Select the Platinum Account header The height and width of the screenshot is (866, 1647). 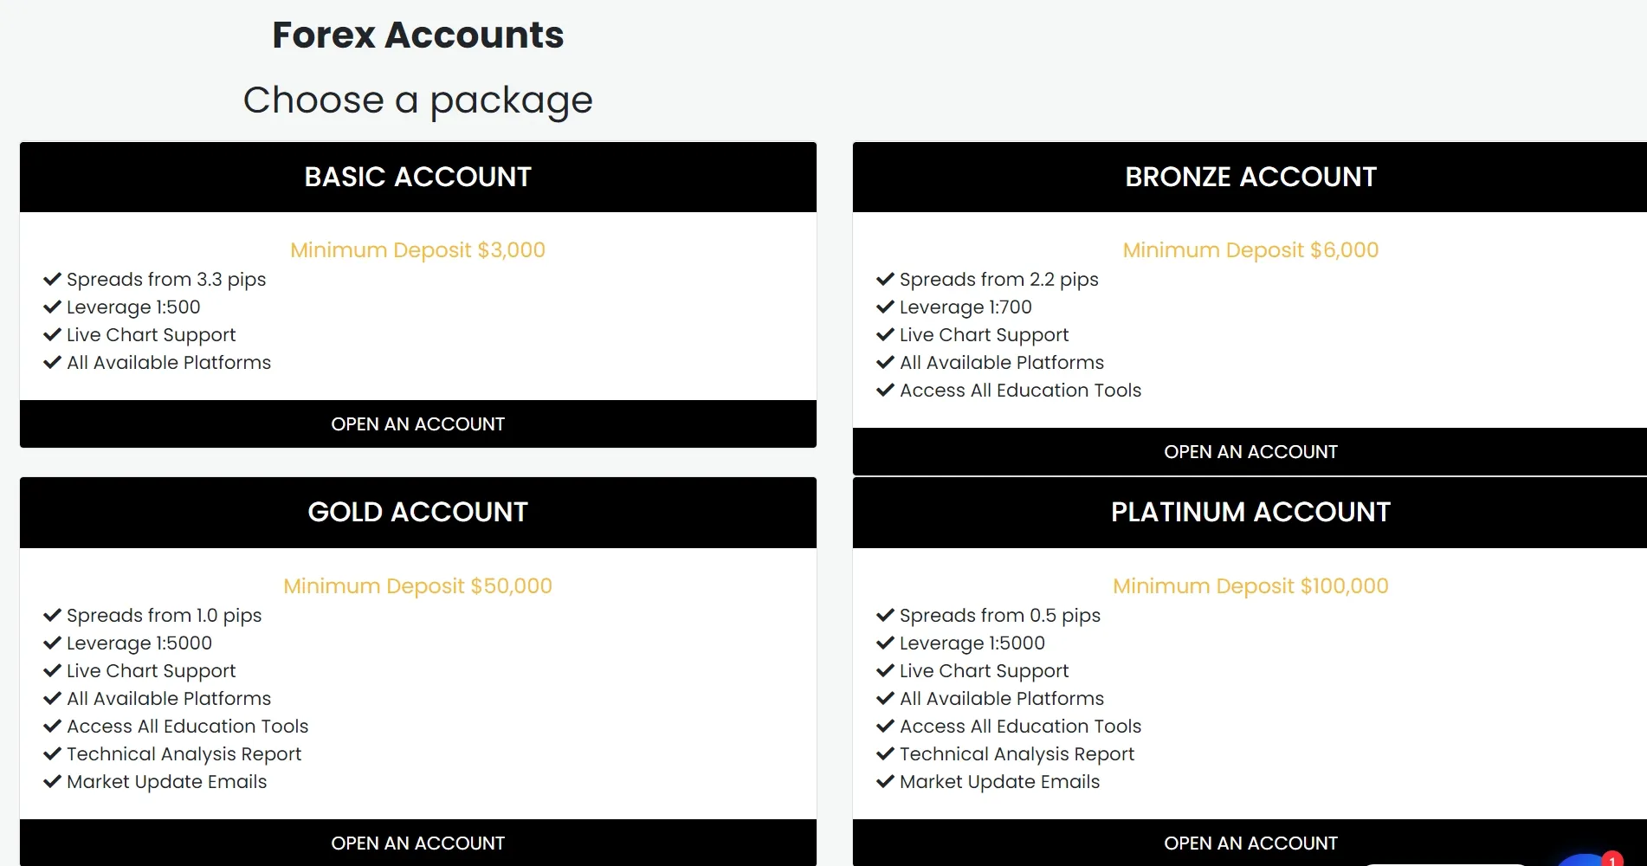click(x=1250, y=512)
